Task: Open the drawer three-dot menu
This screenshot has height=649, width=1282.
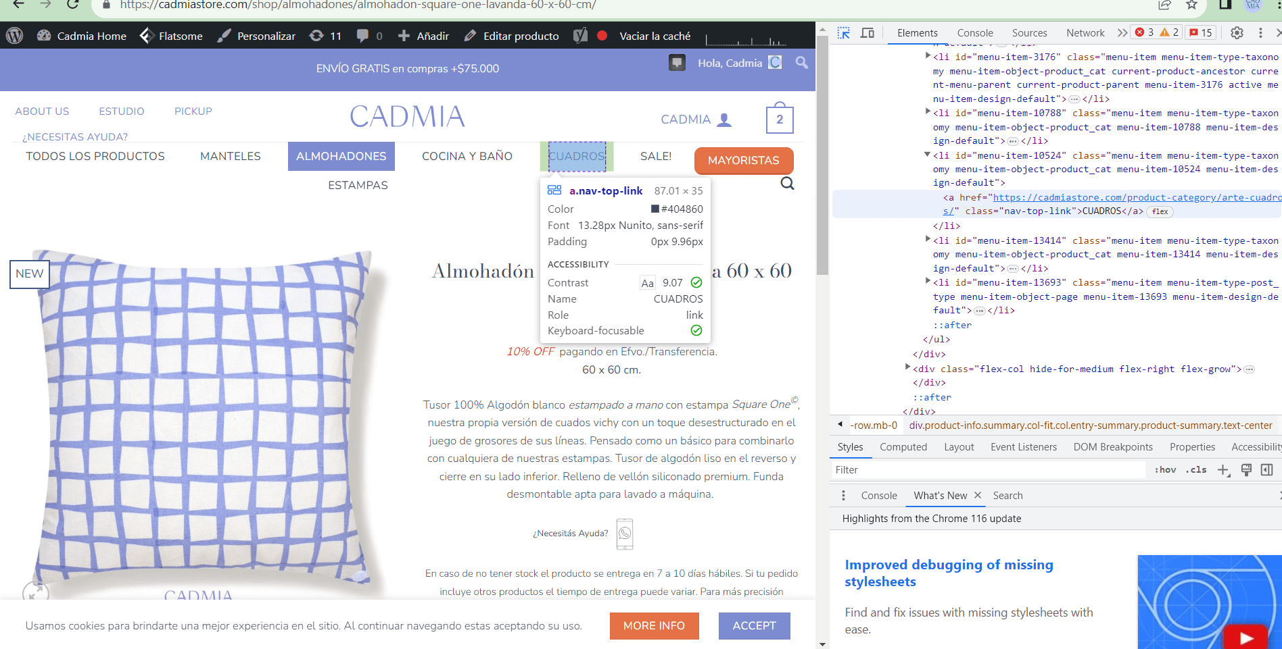Action: coord(843,496)
